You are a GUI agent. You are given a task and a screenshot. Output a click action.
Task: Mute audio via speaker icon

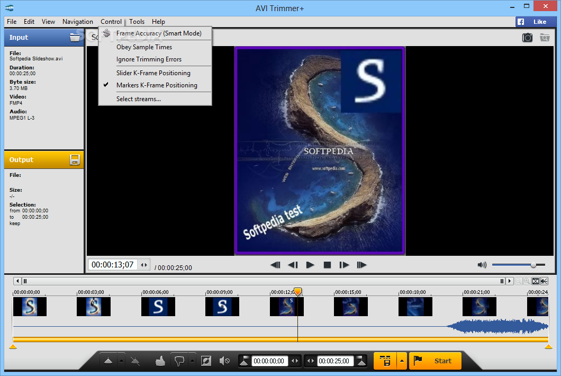click(482, 265)
